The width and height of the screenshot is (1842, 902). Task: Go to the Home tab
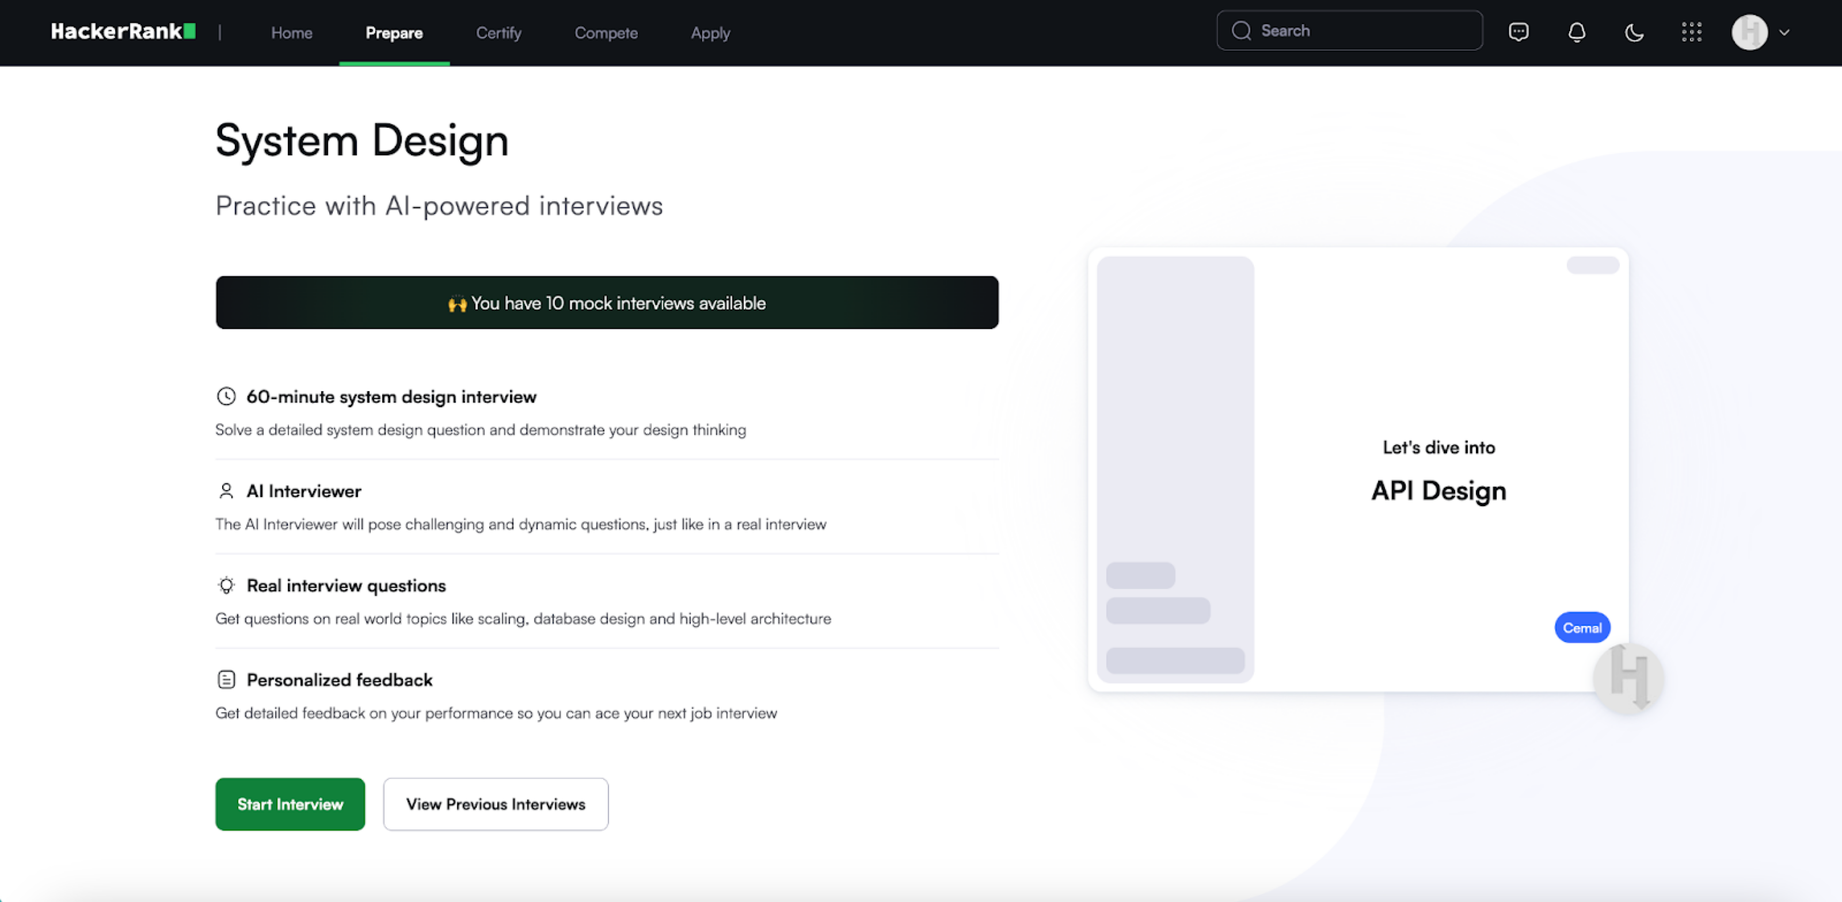[x=291, y=33]
